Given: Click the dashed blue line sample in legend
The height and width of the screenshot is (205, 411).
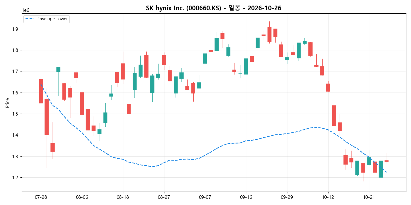Looking at the screenshot, I should click(30, 19).
